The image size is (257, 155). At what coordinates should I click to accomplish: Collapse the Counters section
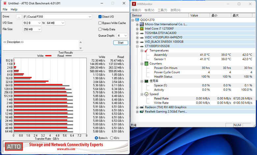(142, 64)
